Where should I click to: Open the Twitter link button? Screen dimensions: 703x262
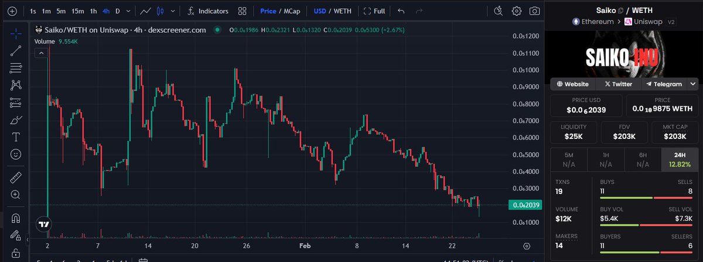(x=618, y=84)
